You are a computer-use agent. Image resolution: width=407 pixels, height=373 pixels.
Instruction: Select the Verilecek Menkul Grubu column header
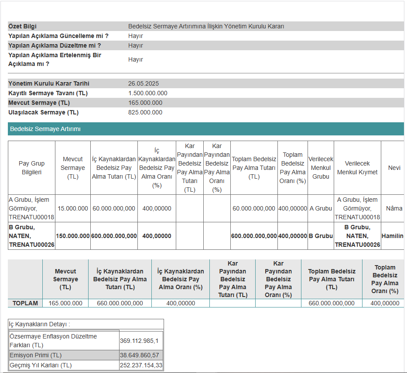click(321, 168)
